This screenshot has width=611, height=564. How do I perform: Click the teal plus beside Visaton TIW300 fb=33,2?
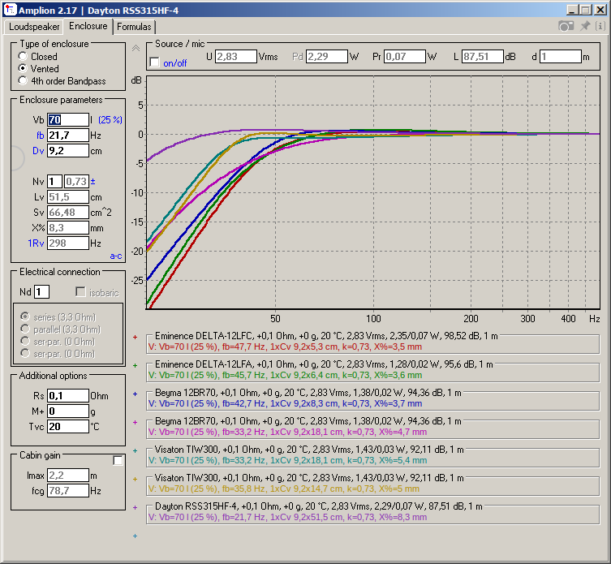point(136,450)
